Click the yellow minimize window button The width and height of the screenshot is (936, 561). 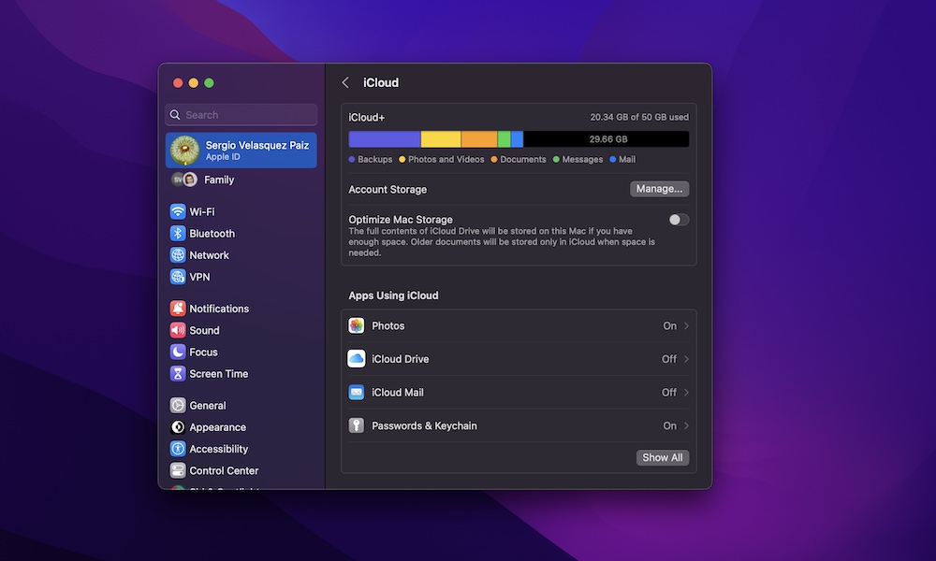point(194,83)
